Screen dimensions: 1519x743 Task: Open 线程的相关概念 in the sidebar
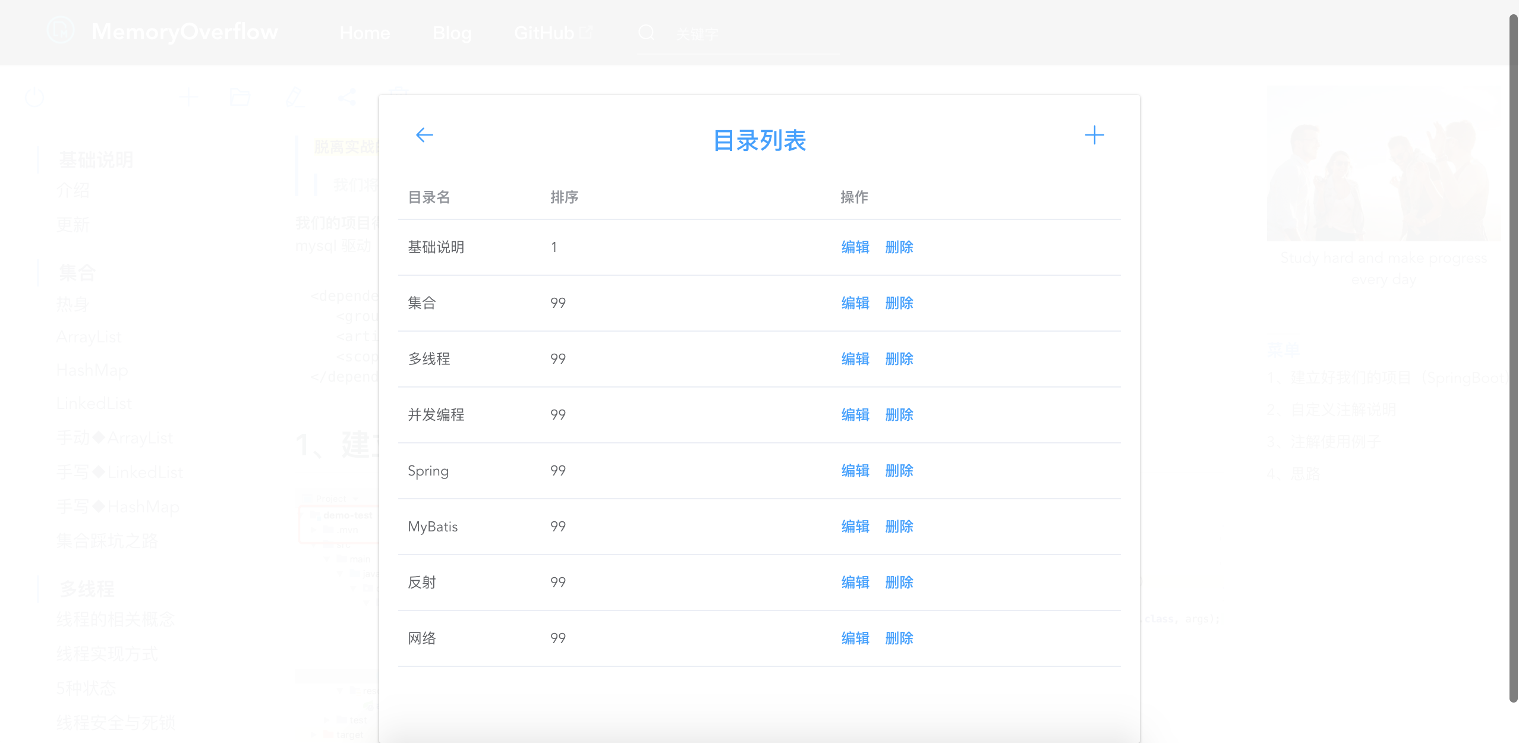pos(116,619)
